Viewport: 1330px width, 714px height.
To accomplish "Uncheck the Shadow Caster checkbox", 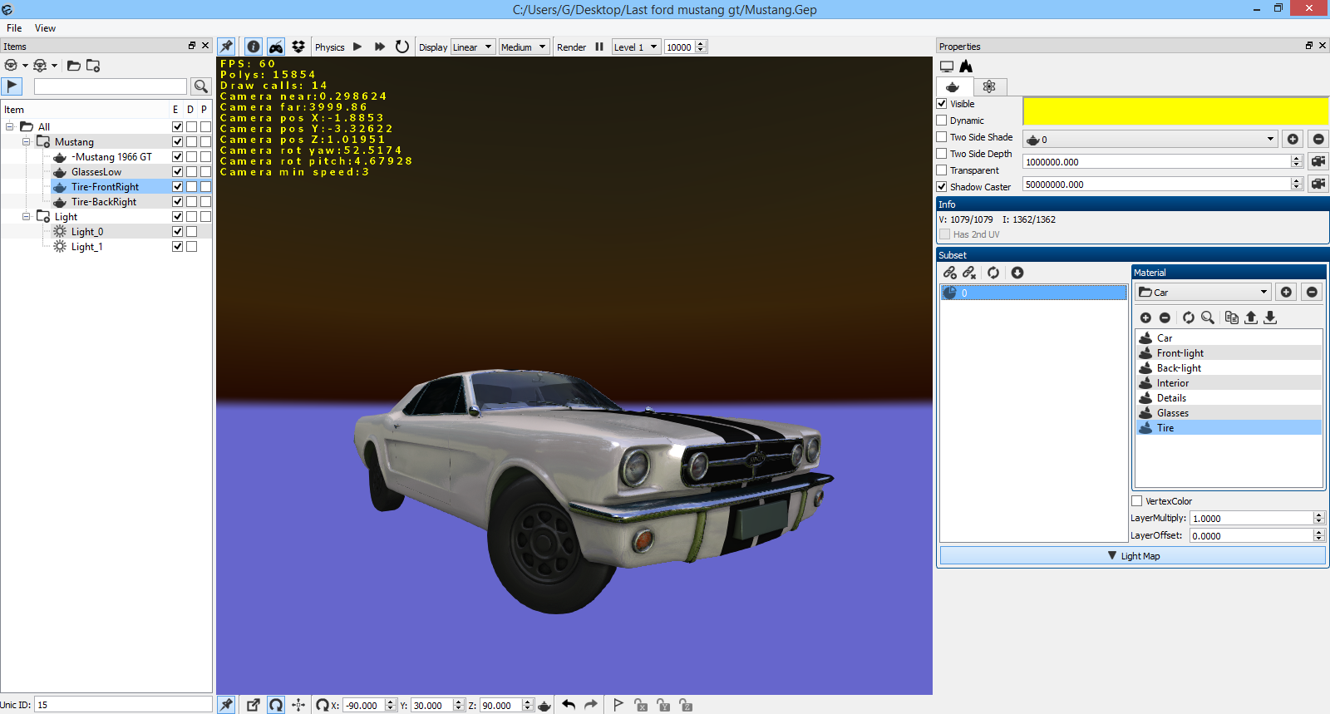I will (942, 187).
